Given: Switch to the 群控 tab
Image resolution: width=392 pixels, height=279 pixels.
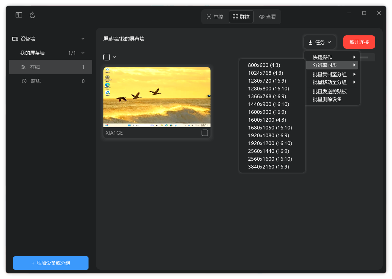Looking at the screenshot, I should 241,17.
